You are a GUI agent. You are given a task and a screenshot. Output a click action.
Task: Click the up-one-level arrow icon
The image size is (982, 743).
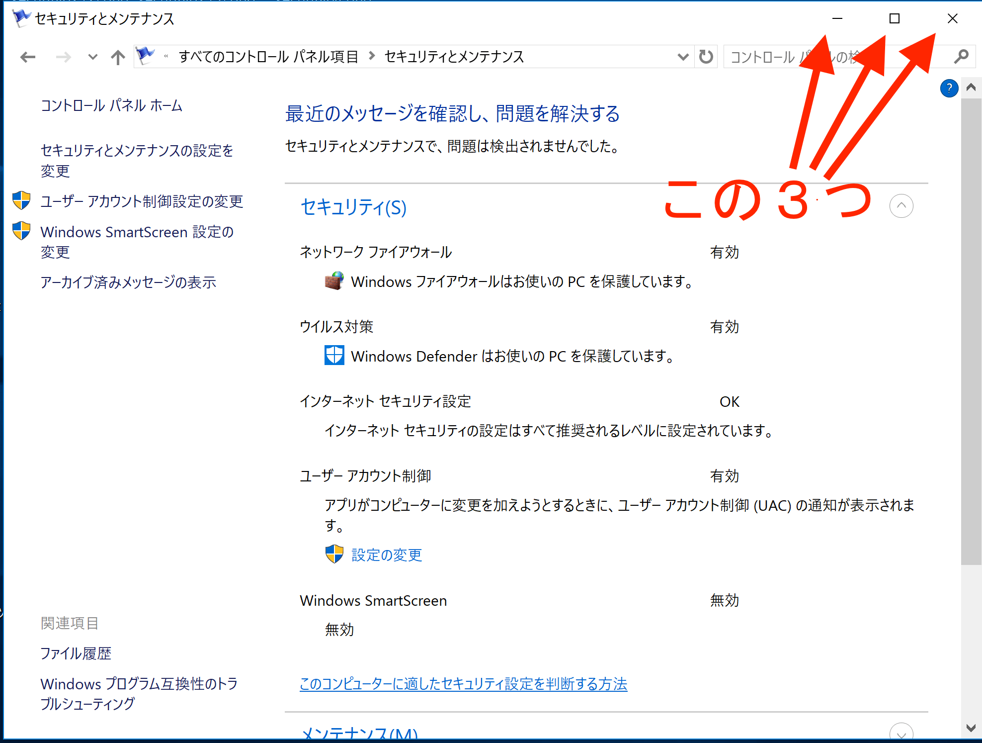click(x=118, y=57)
